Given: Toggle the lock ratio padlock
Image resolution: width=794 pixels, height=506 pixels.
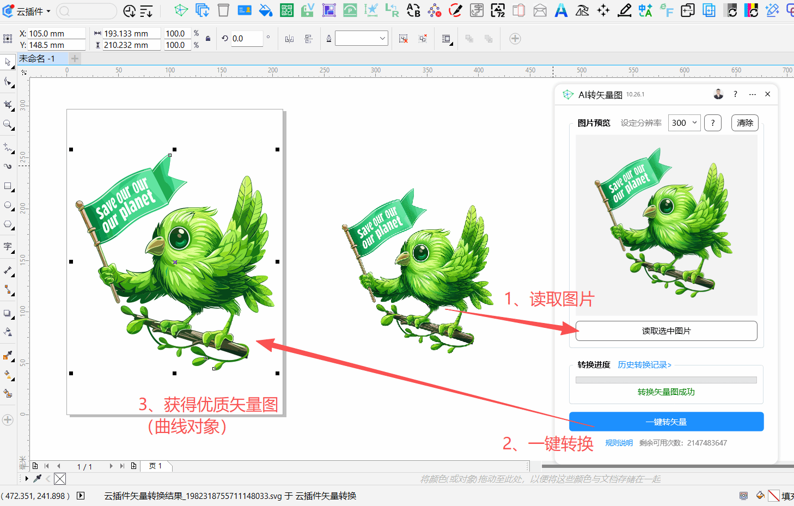Looking at the screenshot, I should point(208,39).
